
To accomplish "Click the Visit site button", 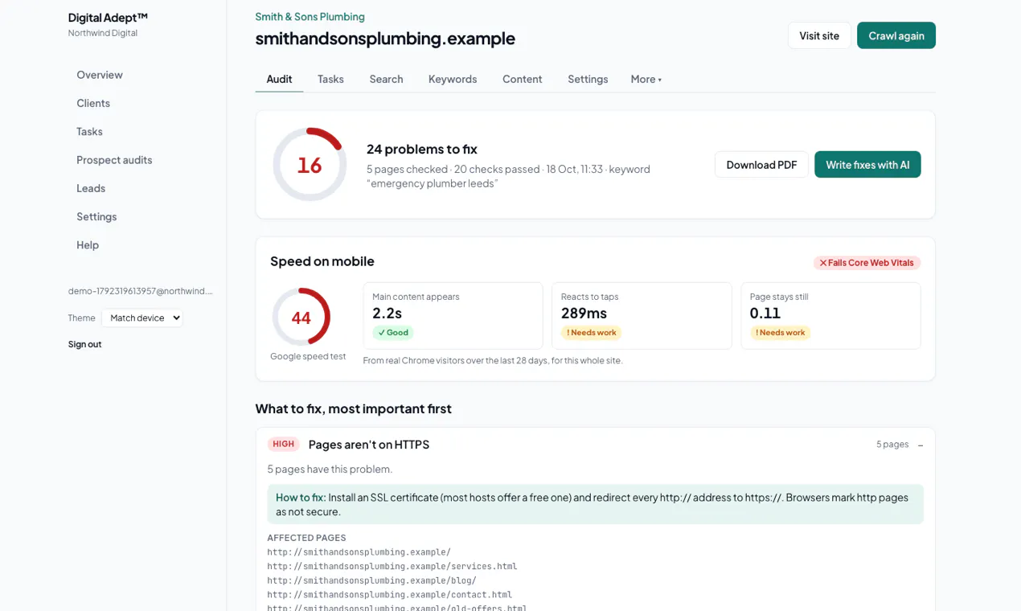I will click(x=819, y=35).
